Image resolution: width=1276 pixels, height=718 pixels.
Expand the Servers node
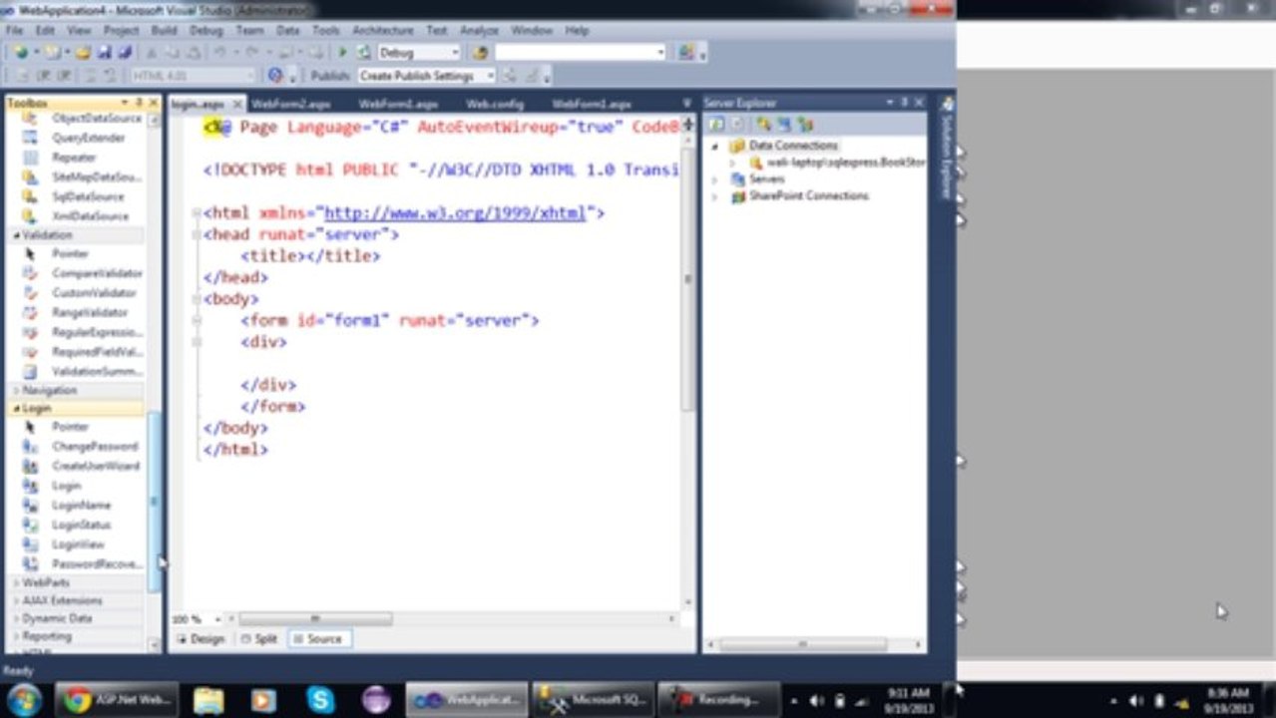[714, 179]
